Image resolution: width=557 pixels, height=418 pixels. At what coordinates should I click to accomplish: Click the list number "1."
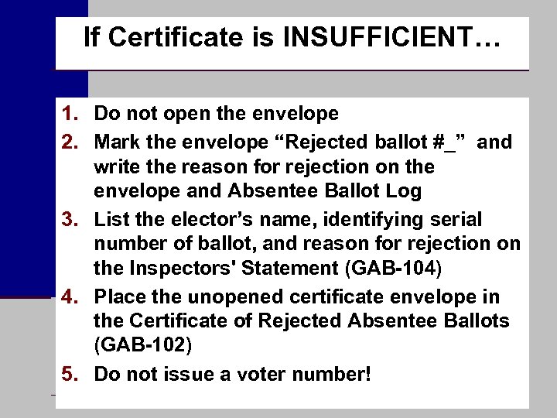[73, 114]
